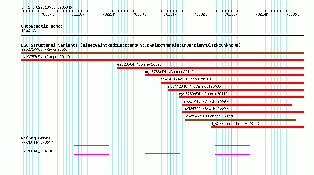Viewport: 314px width, 175px height.
Task: Click the 78235k ruler label
Action: tap(292, 14)
